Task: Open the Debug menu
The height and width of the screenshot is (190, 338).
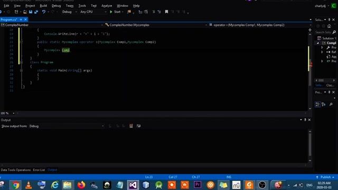Action: pyautogui.click(x=56, y=6)
